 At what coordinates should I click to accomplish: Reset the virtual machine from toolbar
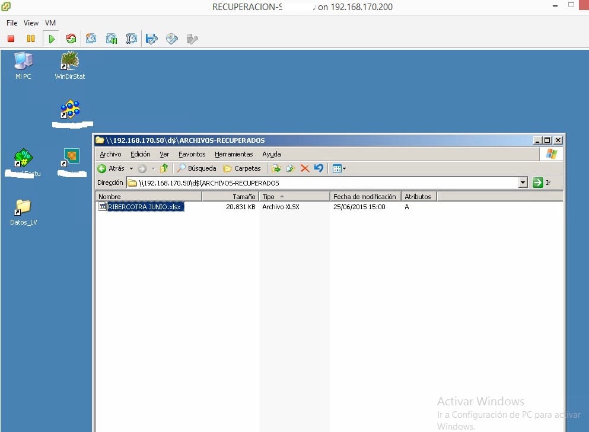click(x=71, y=39)
